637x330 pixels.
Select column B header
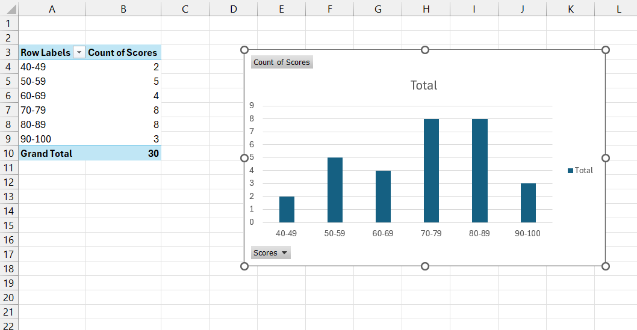pos(123,8)
